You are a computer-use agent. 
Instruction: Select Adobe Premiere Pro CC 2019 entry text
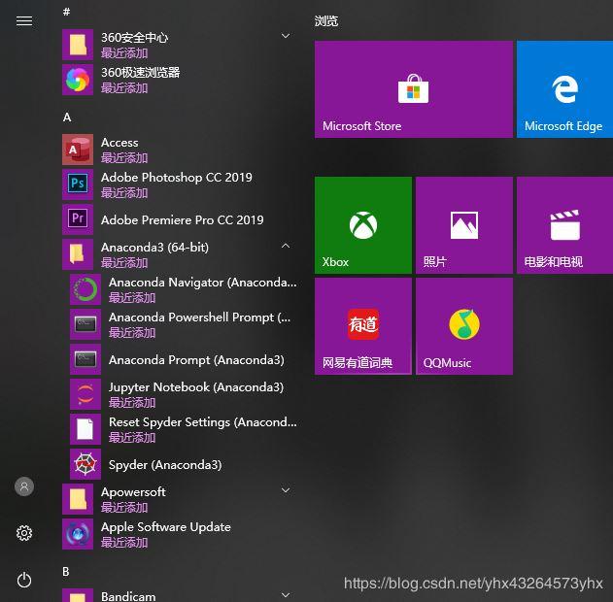[x=183, y=220]
